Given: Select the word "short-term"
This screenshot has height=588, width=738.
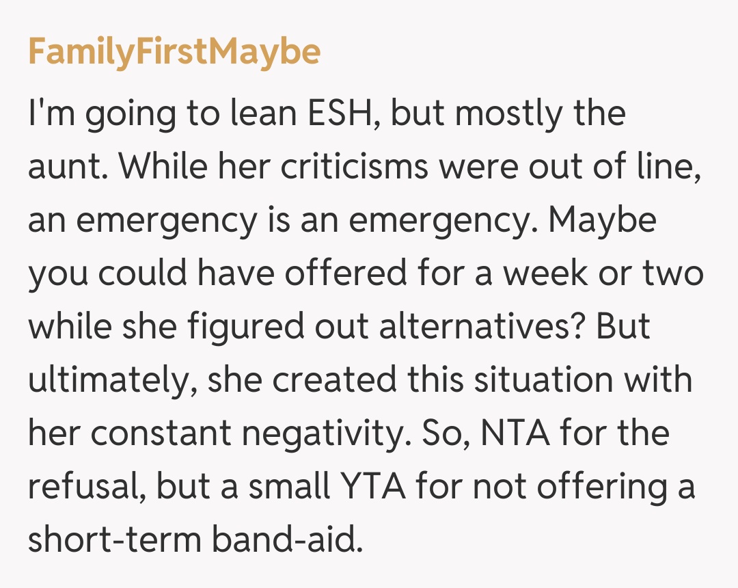Looking at the screenshot, I should point(117,540).
